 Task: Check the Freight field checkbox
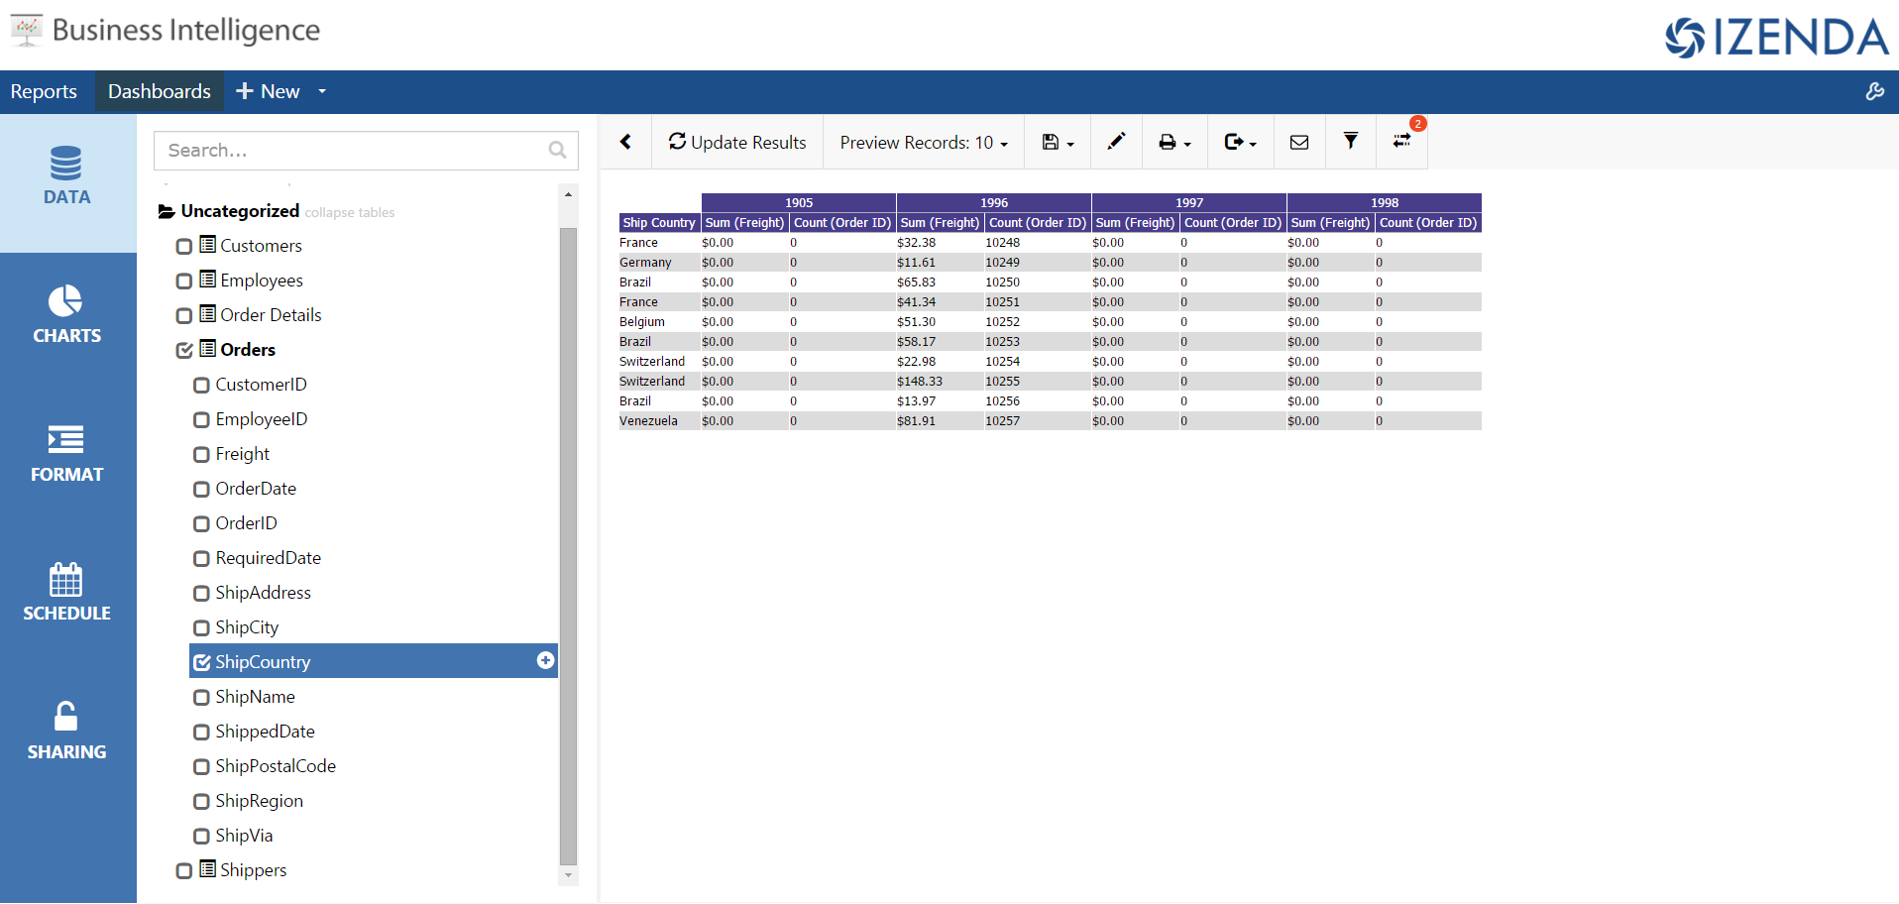pos(201,455)
